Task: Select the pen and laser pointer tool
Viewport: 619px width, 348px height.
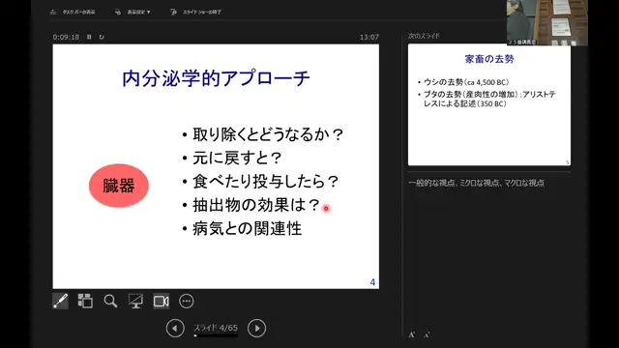Action: [x=60, y=302]
